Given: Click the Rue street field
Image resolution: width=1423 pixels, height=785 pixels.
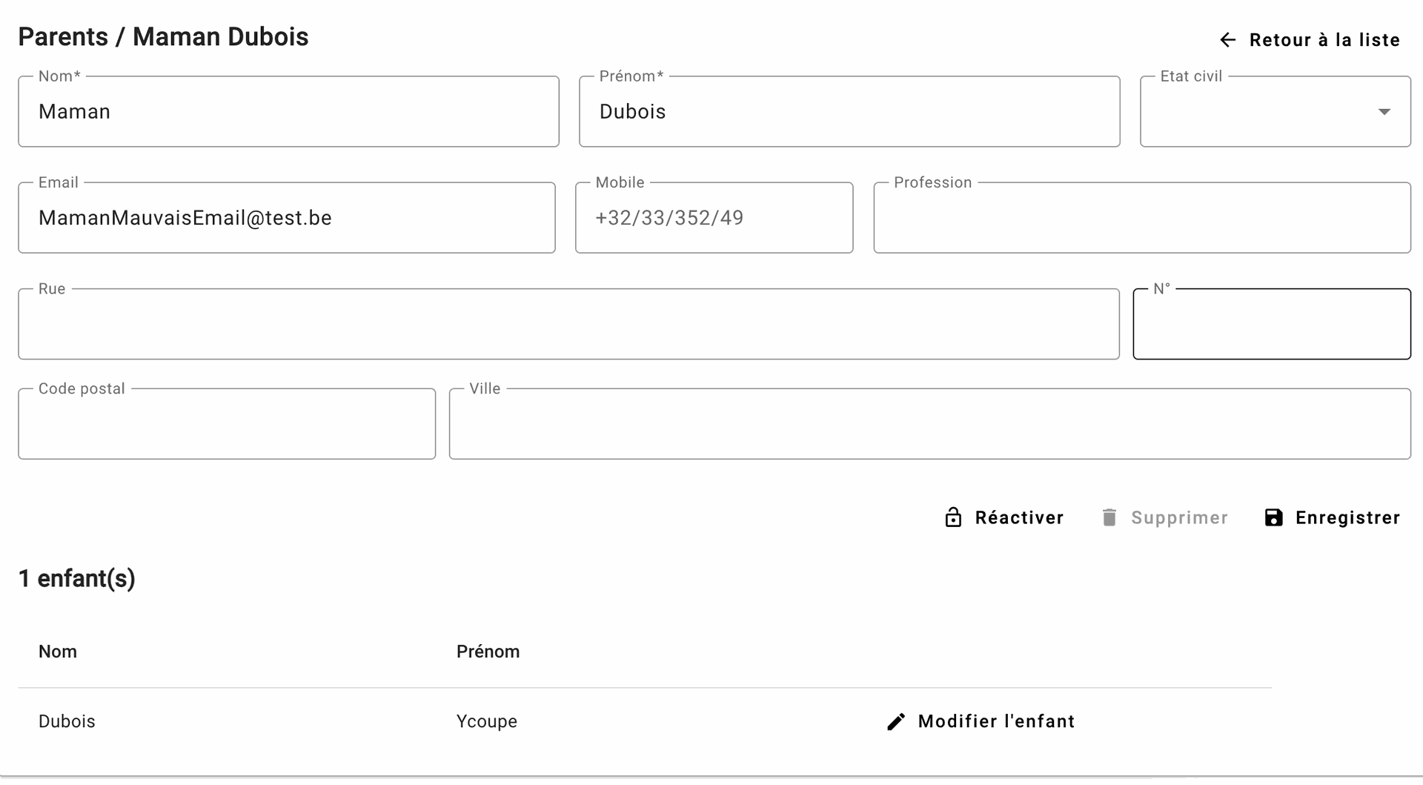Looking at the screenshot, I should pos(568,325).
